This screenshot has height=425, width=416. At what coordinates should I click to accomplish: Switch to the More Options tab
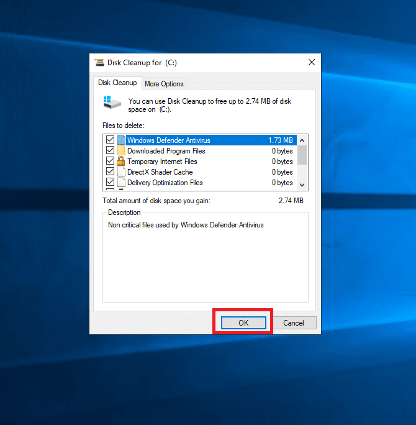[x=164, y=84]
